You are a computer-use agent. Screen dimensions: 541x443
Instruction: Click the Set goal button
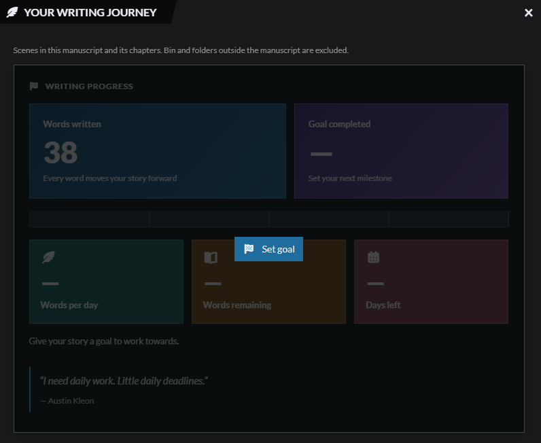[x=268, y=249]
